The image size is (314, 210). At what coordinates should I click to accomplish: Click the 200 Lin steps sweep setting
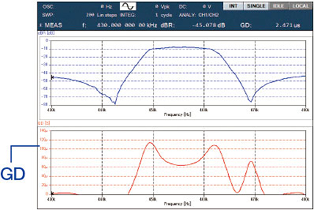tap(102, 15)
